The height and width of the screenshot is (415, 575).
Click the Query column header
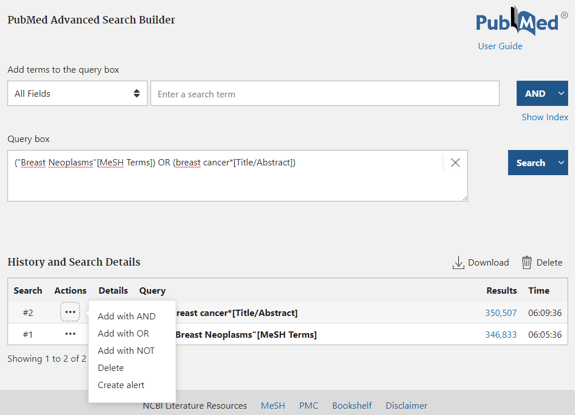pos(152,291)
